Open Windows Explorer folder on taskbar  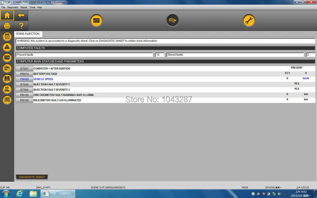(x=33, y=194)
